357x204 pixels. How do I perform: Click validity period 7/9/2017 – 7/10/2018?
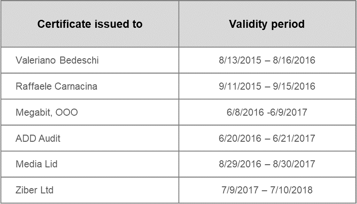pos(267,190)
